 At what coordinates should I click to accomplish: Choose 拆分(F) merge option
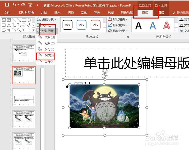(x=46, y=49)
